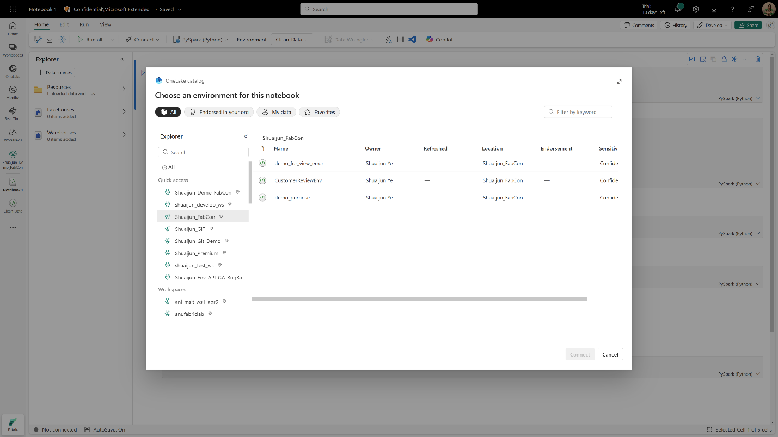Delete the cell with trash icon

coord(757,59)
